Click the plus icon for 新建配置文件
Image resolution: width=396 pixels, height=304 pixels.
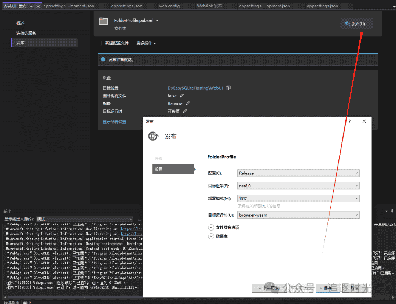(101, 43)
